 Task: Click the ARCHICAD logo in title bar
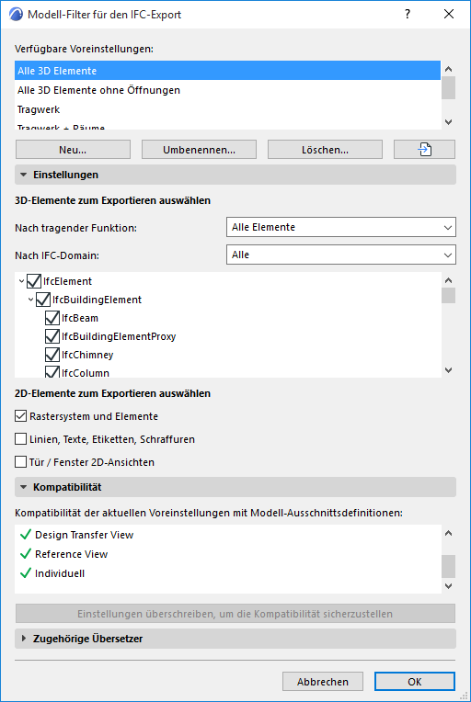click(17, 15)
